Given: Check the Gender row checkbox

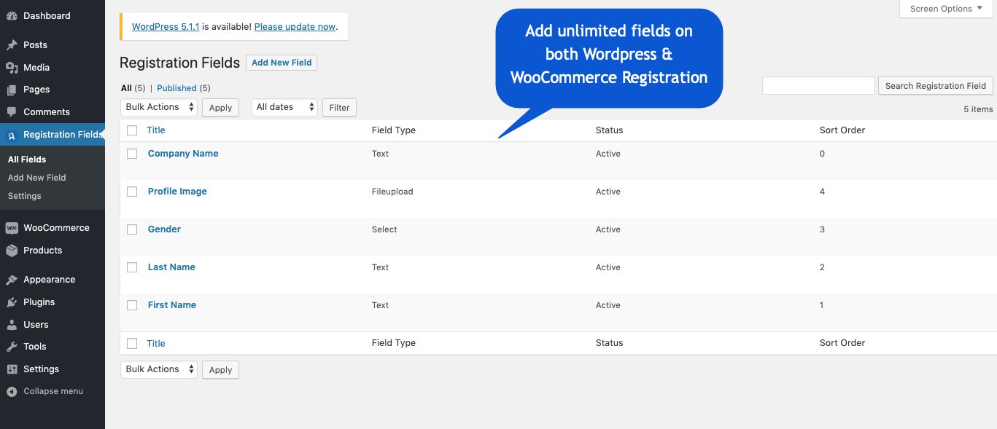Looking at the screenshot, I should [x=132, y=229].
